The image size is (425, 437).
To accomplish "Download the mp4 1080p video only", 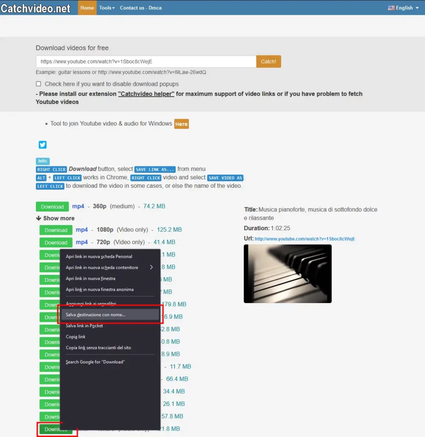I will click(56, 230).
